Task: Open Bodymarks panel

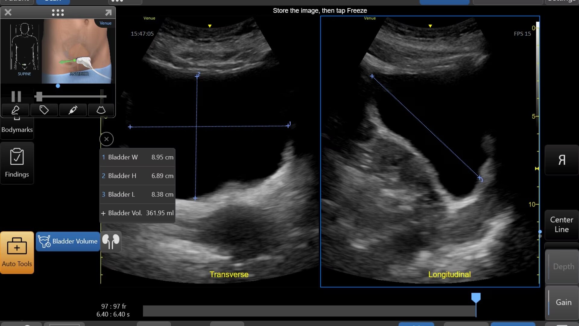Action: pyautogui.click(x=17, y=129)
